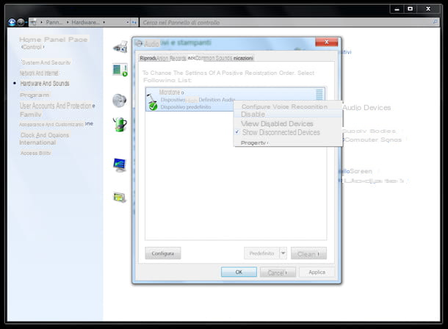The width and height of the screenshot is (448, 329).
Task: Switch to the Riprod... playback tab
Action: (x=148, y=58)
